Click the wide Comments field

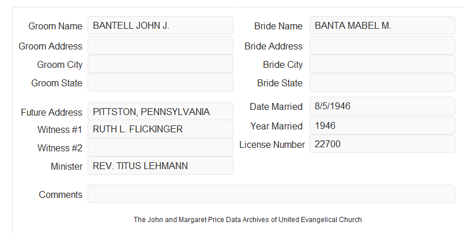(x=271, y=194)
